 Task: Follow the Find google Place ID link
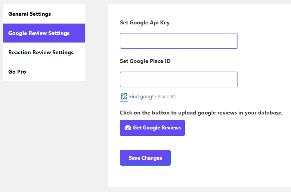pos(152,97)
